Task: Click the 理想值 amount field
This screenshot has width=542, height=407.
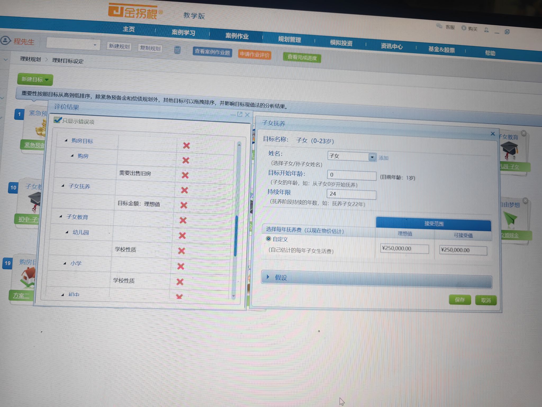Action: (404, 249)
